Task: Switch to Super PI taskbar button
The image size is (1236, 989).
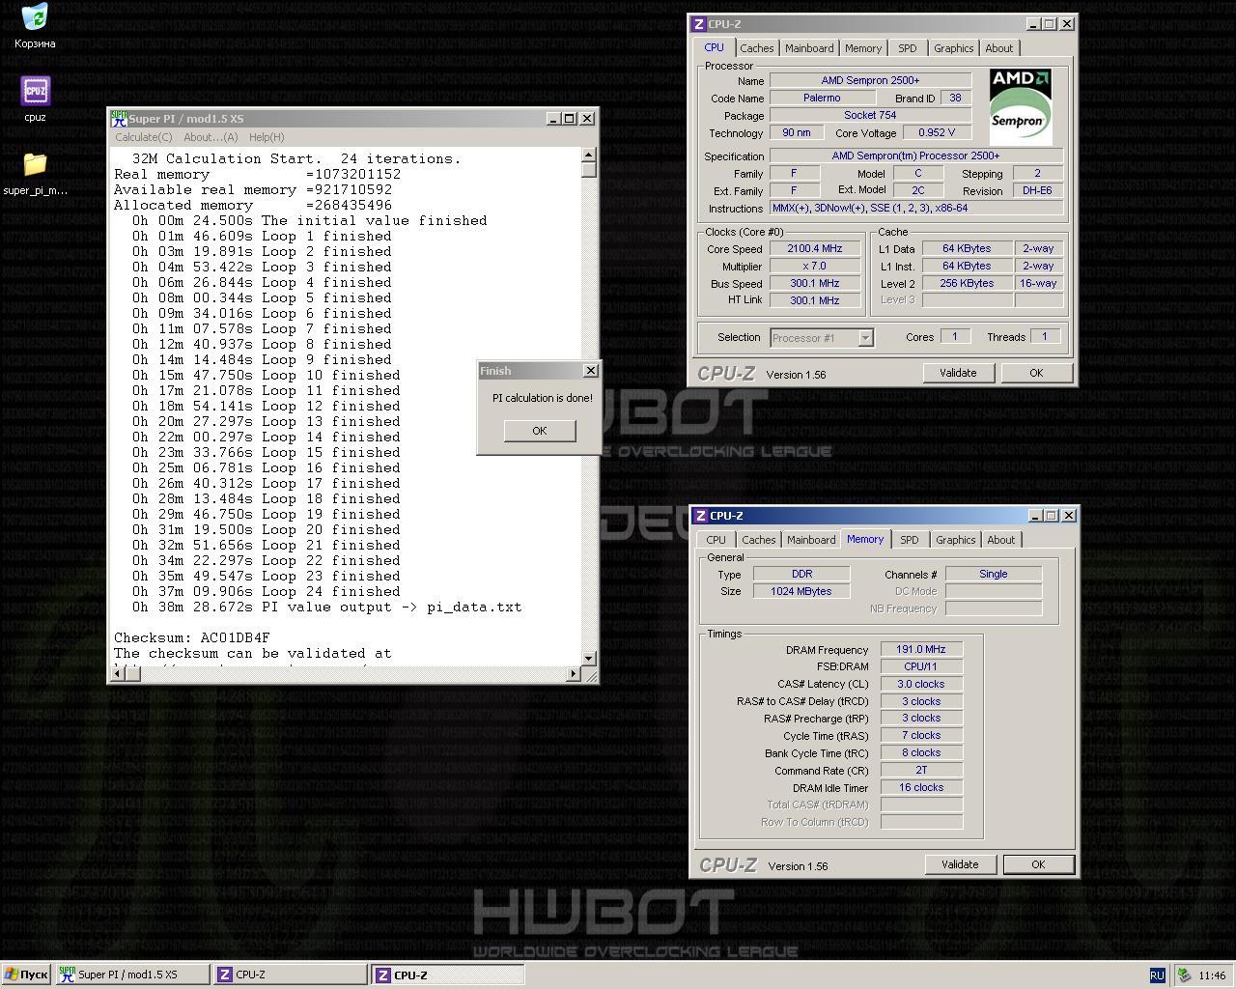Action: [132, 975]
